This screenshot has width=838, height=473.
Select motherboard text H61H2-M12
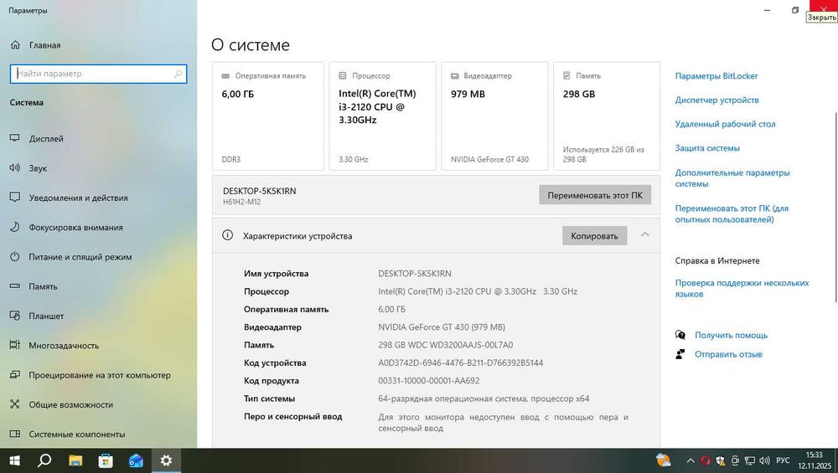pyautogui.click(x=241, y=202)
